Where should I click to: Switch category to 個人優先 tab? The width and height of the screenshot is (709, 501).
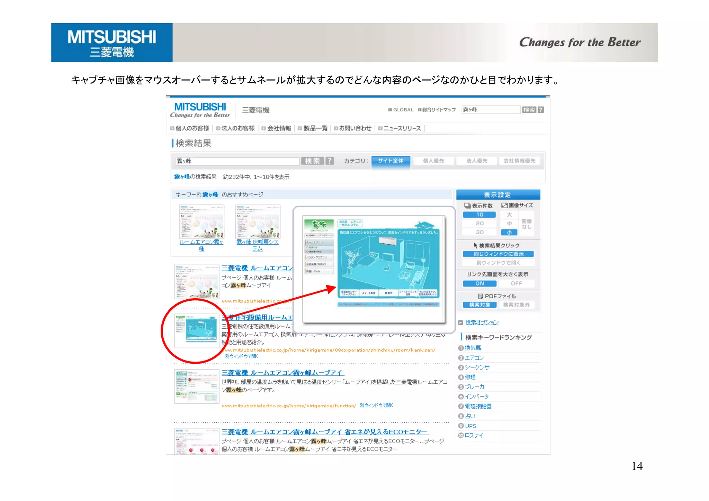[x=433, y=161]
